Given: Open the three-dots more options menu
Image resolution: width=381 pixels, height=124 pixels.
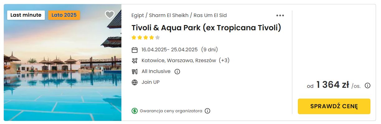Looking at the screenshot, I should pyautogui.click(x=280, y=15).
